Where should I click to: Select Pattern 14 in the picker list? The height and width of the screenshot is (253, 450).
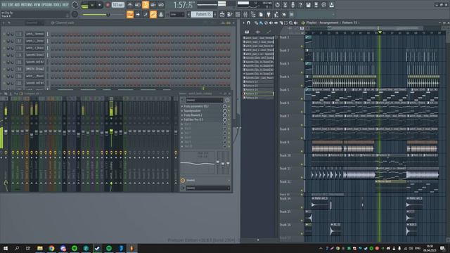point(258,90)
